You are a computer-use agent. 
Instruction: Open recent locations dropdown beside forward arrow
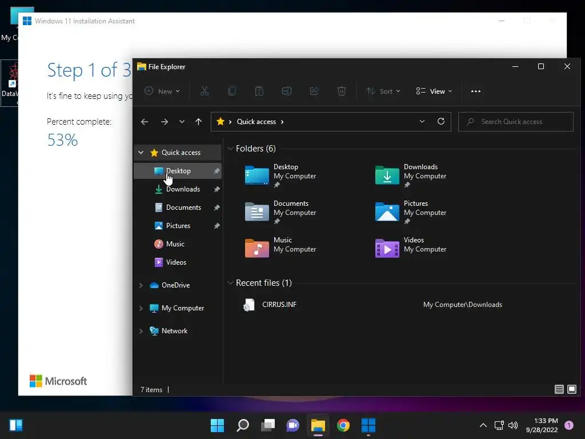182,122
